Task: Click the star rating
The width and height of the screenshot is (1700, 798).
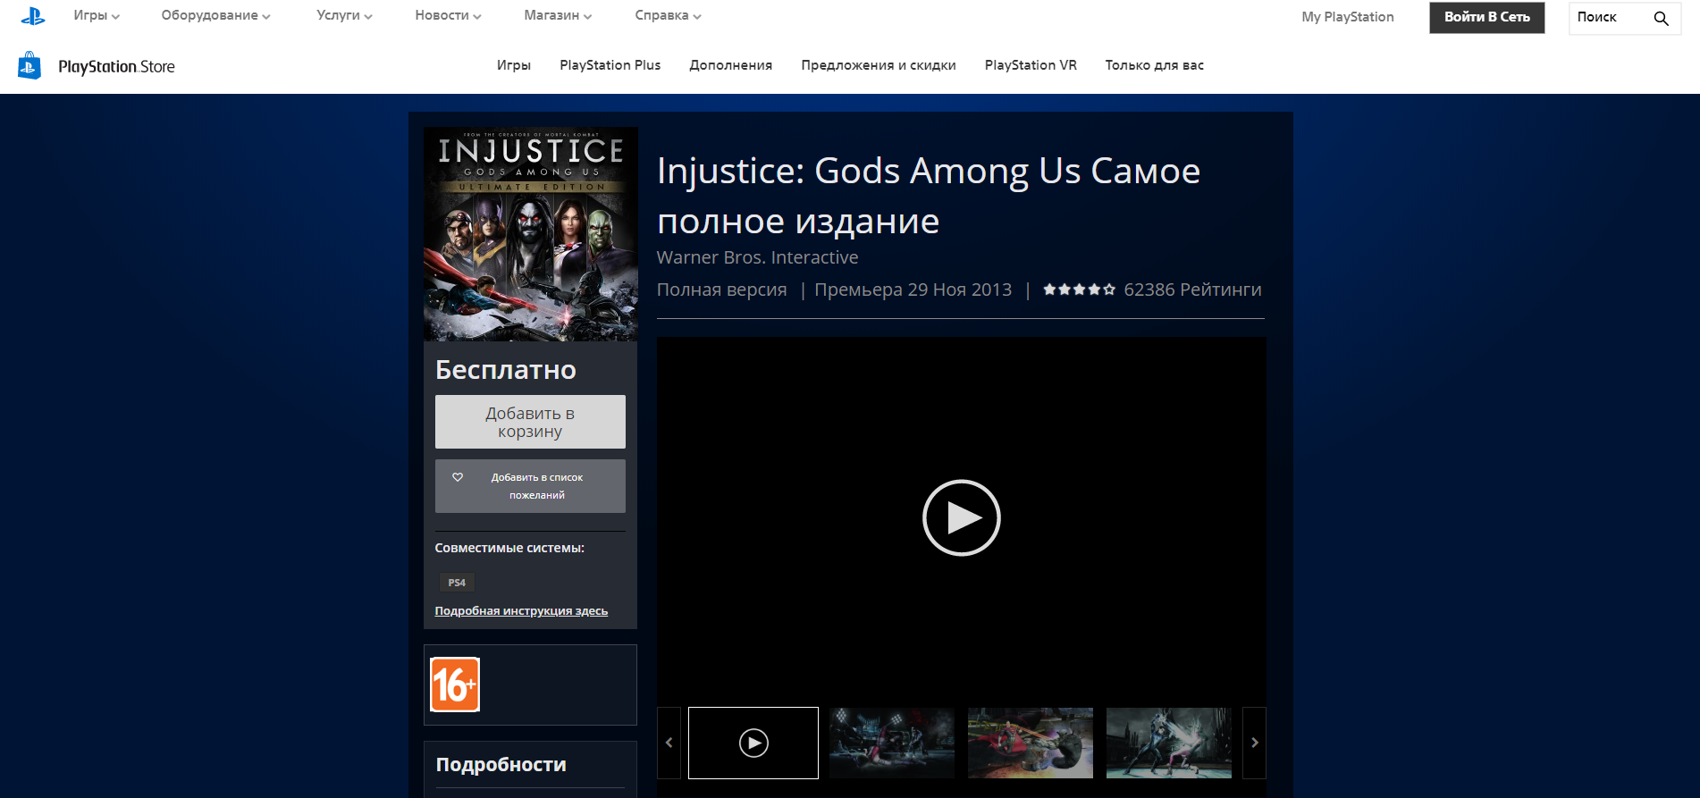Action: tap(1079, 290)
